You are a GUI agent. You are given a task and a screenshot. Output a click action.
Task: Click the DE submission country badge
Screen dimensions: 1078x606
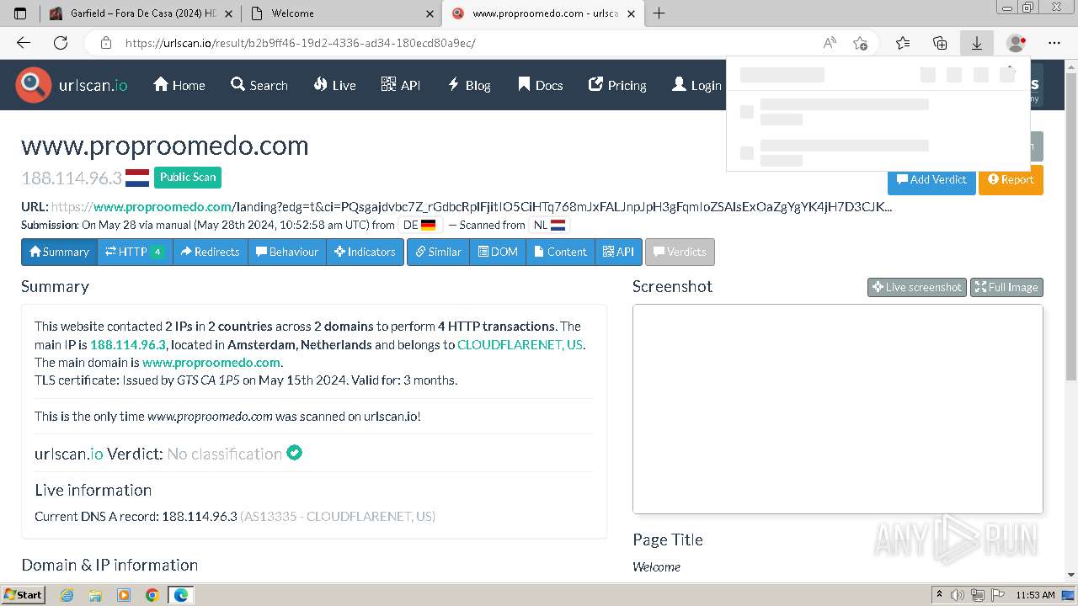(419, 226)
